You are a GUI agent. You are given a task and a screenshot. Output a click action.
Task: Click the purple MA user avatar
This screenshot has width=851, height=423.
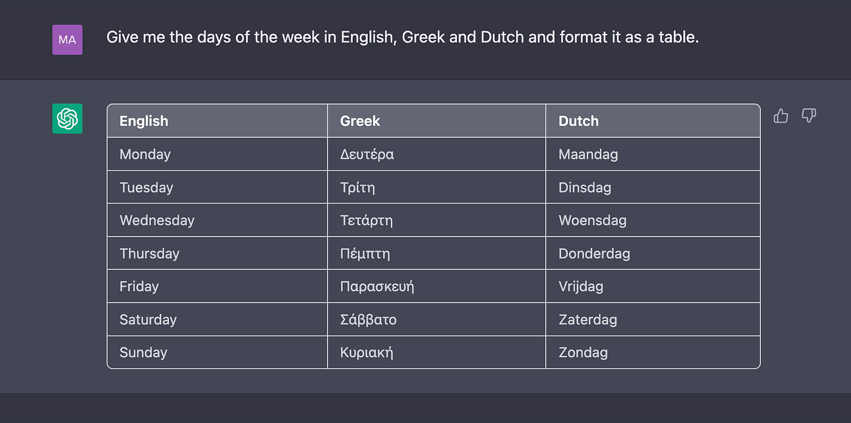pyautogui.click(x=67, y=40)
